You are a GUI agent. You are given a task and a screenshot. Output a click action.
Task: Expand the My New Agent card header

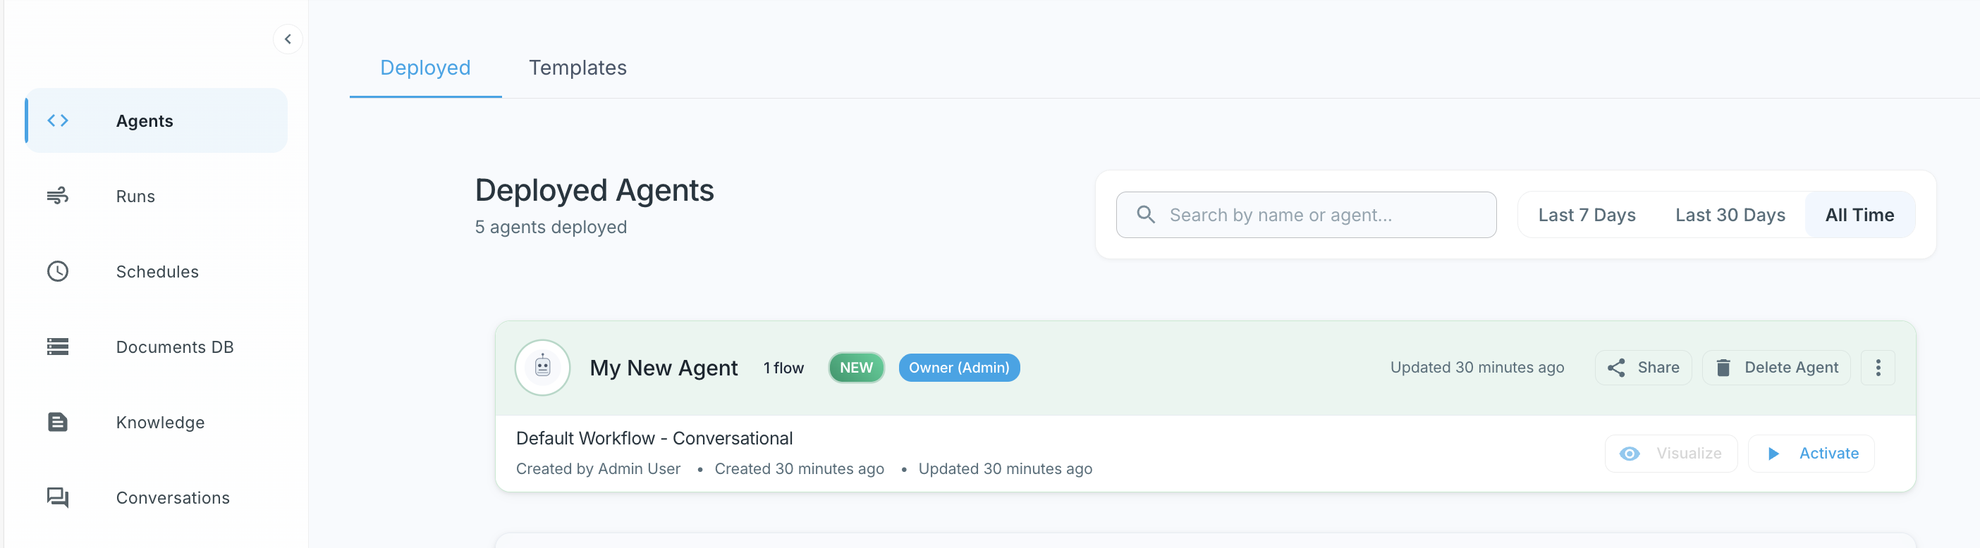[x=1153, y=368]
